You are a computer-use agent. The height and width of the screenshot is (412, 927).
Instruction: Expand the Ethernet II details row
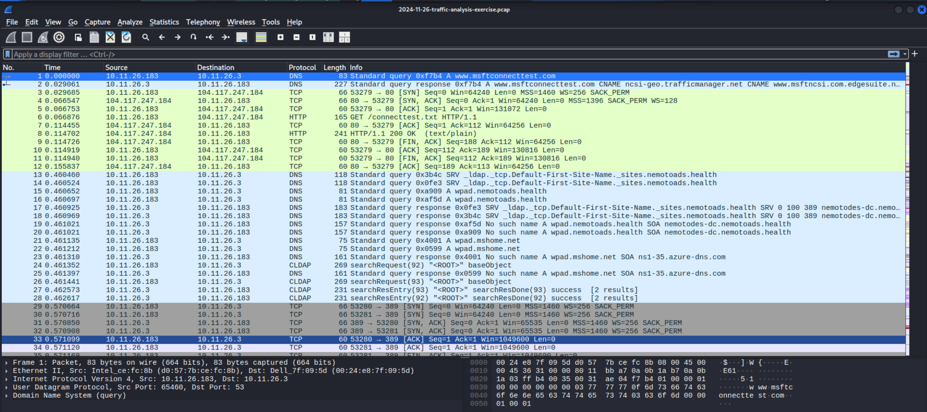coord(7,371)
